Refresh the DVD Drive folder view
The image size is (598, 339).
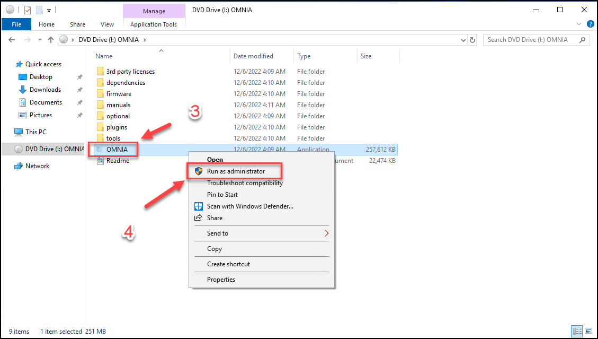[x=472, y=40]
